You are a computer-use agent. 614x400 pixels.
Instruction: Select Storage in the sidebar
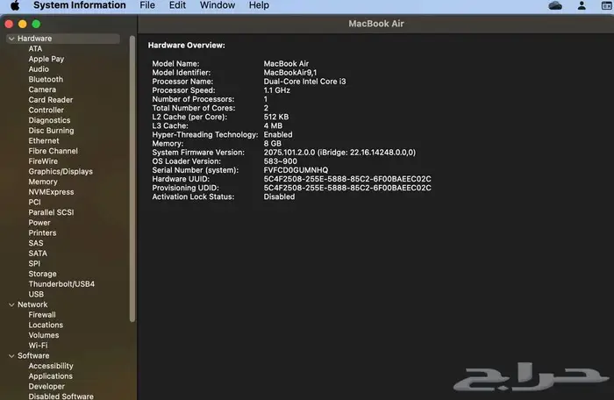tap(42, 274)
